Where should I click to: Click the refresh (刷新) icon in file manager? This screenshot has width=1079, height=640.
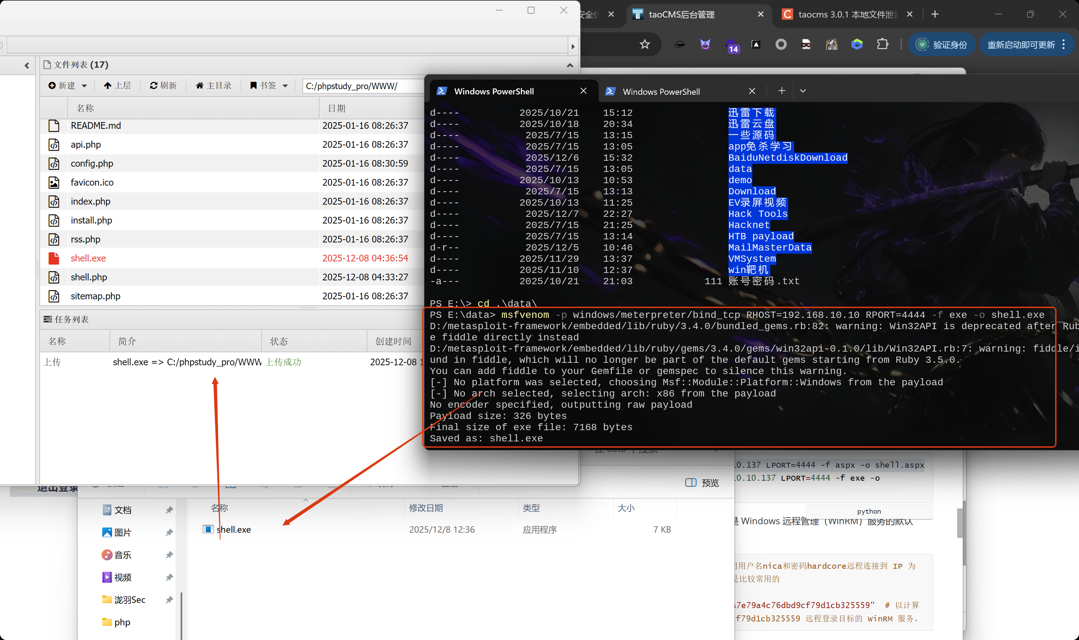point(153,86)
